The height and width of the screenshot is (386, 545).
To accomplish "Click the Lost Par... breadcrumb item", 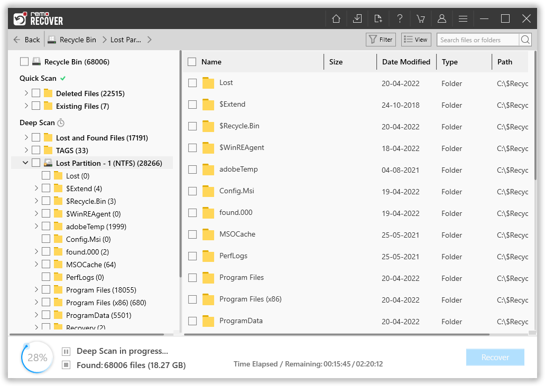I will (125, 40).
